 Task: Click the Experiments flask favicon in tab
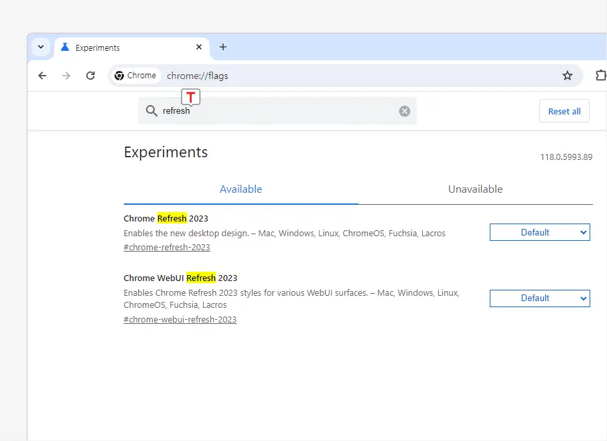coord(65,47)
